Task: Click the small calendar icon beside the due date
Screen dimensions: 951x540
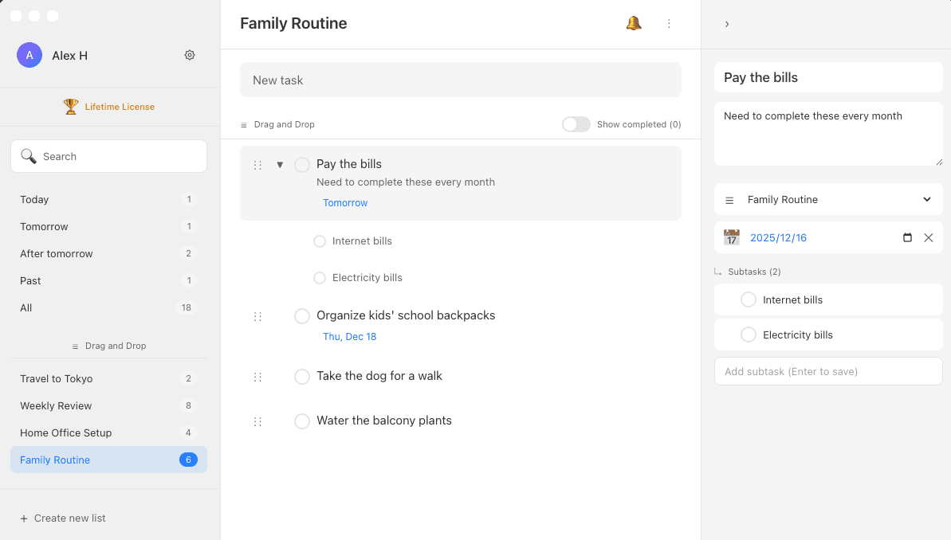Action: [732, 237]
